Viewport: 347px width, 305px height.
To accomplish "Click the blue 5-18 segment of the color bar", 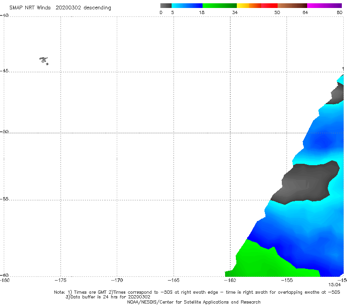I will 187,6.
